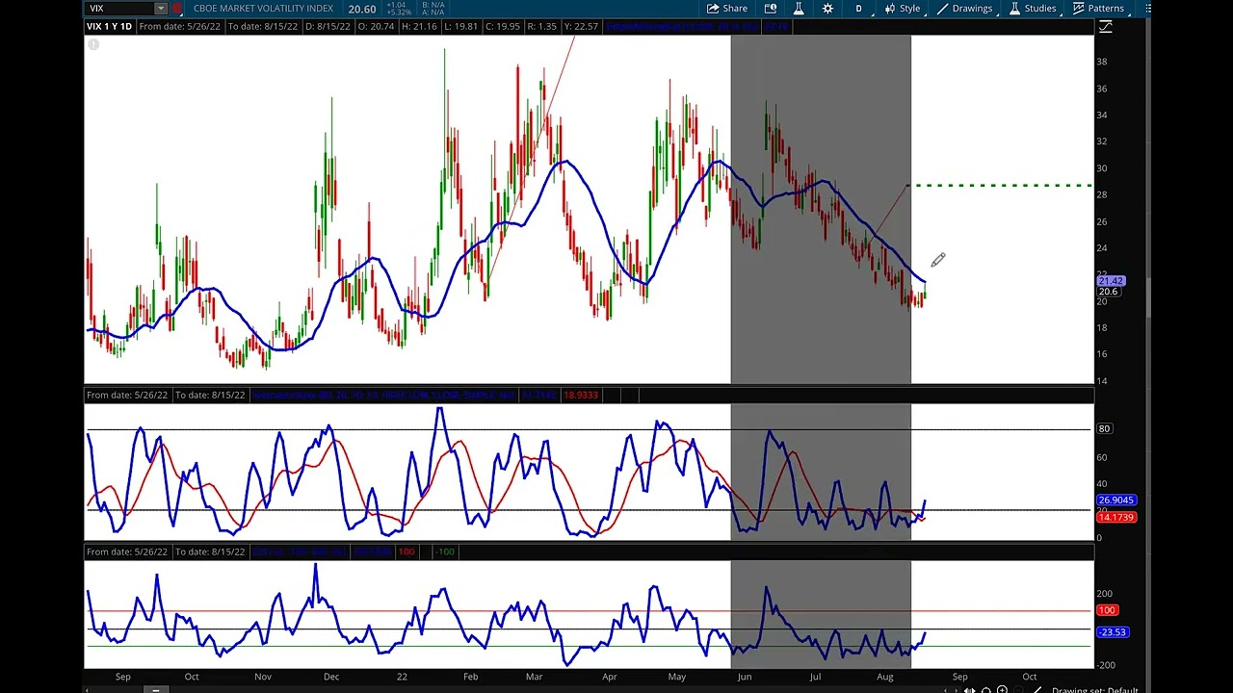This screenshot has height=693, width=1233.
Task: Click the 200 level on the CCI axis
Action: pyautogui.click(x=1104, y=595)
